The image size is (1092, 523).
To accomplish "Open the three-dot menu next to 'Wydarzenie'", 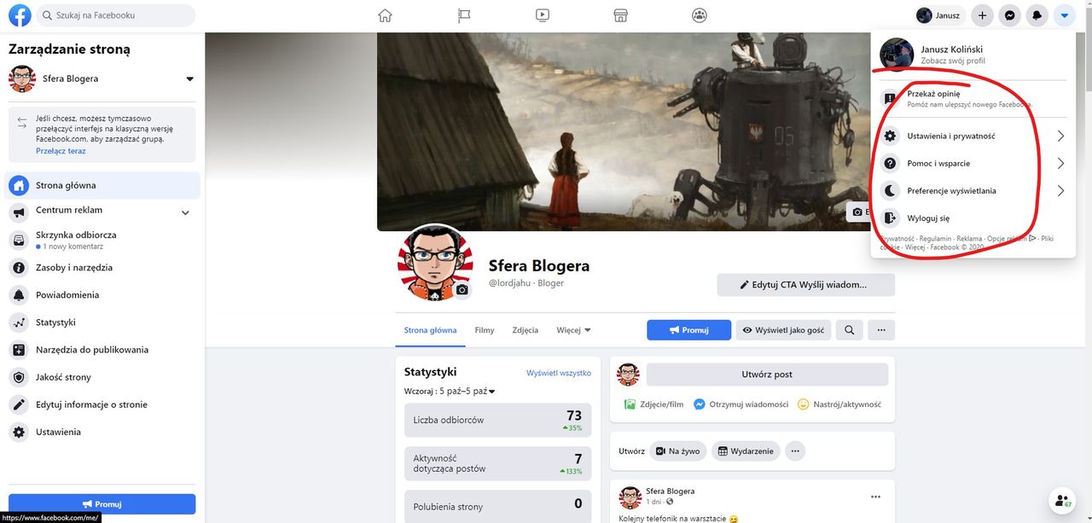I will coord(795,451).
